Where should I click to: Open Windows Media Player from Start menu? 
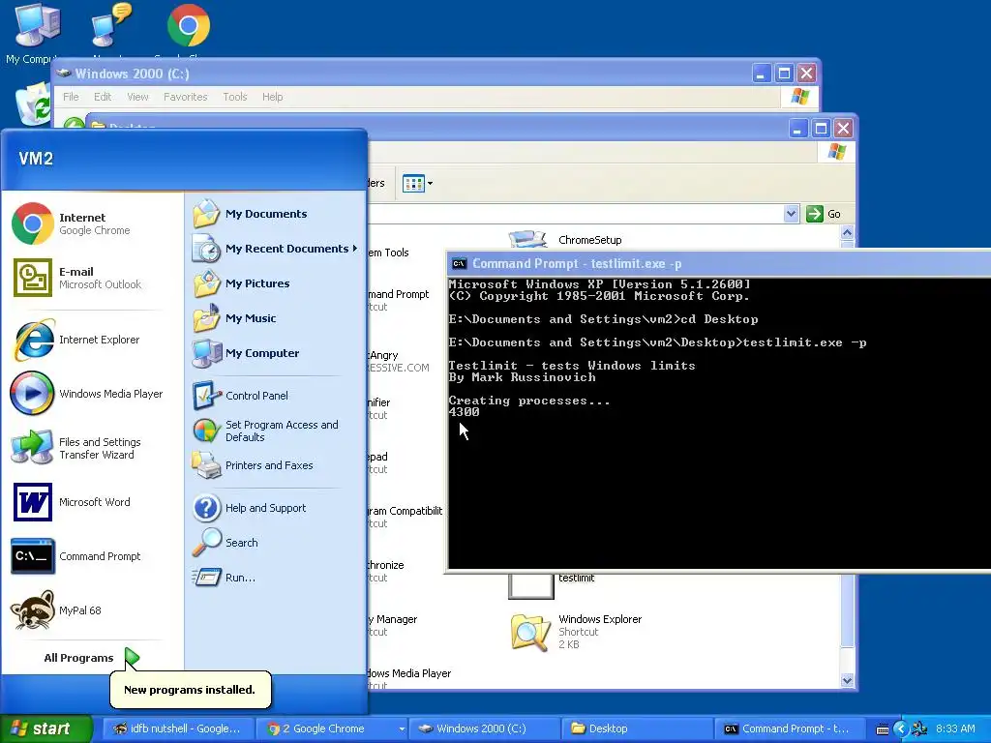coord(93,394)
